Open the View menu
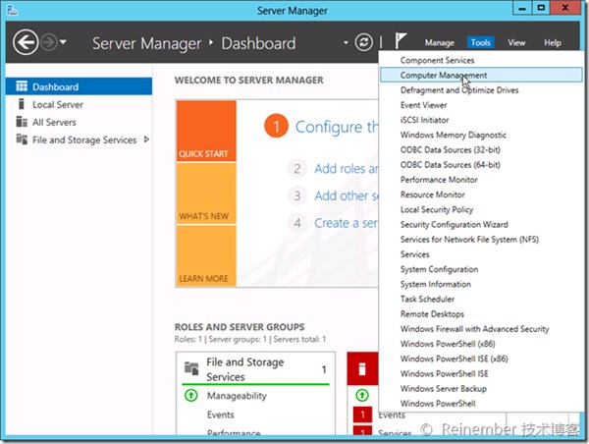Viewport: 589px width, 444px height. coord(516,43)
